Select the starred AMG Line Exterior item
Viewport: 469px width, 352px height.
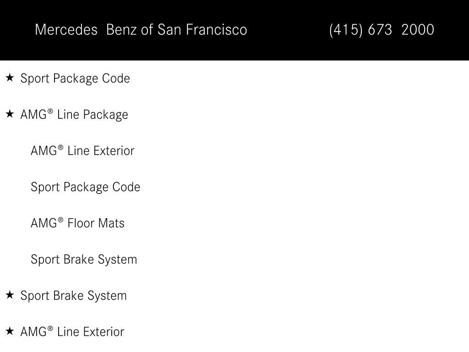pos(72,332)
